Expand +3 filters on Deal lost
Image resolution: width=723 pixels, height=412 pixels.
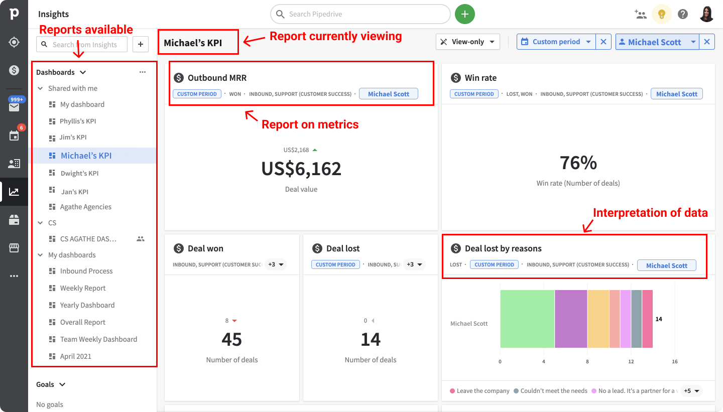414,264
